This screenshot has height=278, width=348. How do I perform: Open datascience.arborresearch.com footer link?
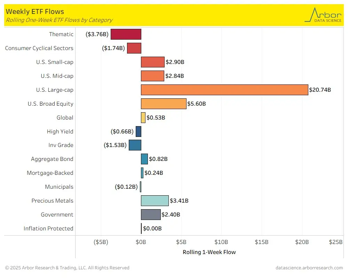pyautogui.click(x=309, y=268)
